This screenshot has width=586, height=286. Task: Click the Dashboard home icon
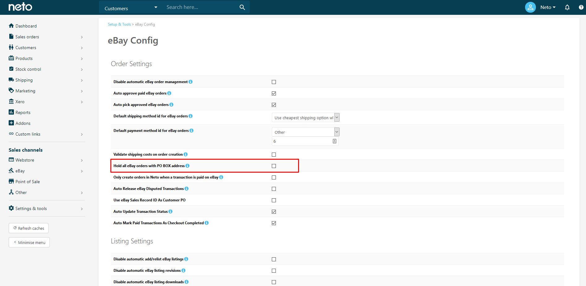(11, 26)
